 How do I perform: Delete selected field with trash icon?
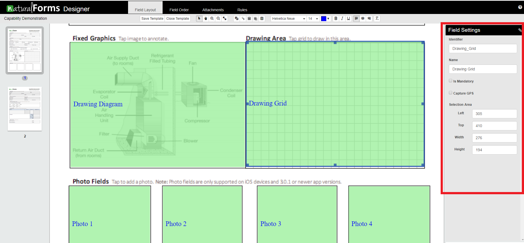[262, 19]
